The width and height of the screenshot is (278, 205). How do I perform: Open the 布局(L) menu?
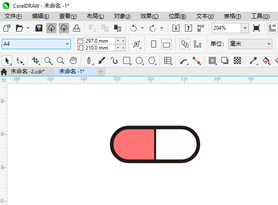[x=96, y=16]
